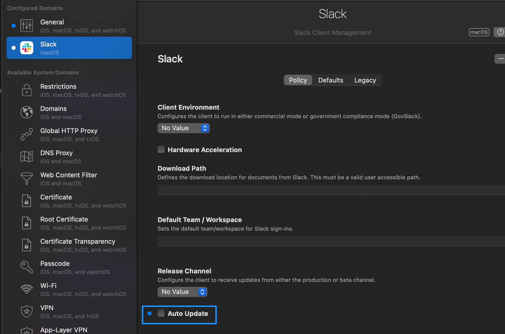Open the Wi-Fi signal icon
The height and width of the screenshot is (334, 505).
click(27, 289)
